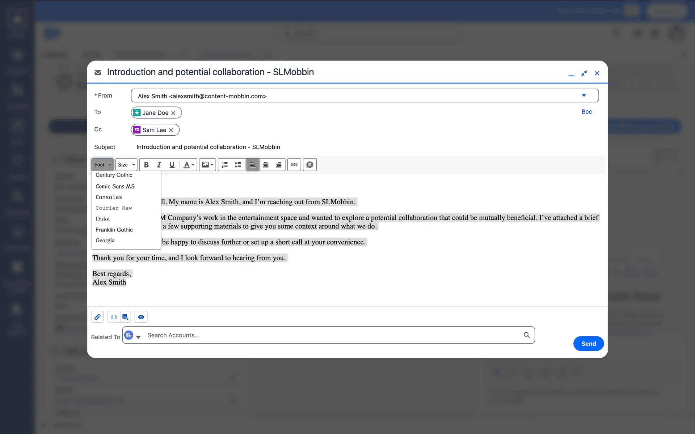The image size is (695, 434).
Task: Insert bulleted list
Action: tap(238, 165)
